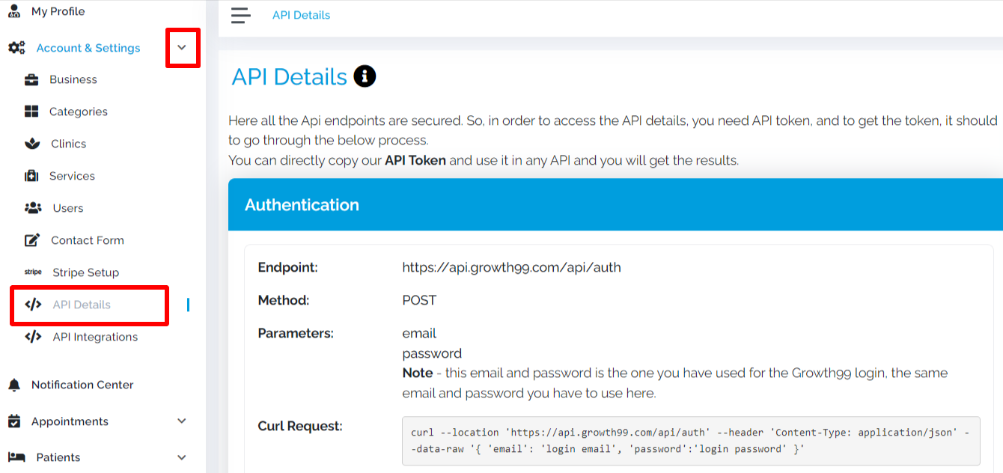The image size is (1003, 473).
Task: Click the Categories grid icon
Action: coord(31,112)
